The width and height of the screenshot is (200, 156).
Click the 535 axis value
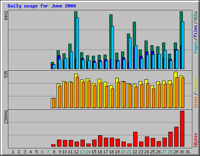click(6, 74)
